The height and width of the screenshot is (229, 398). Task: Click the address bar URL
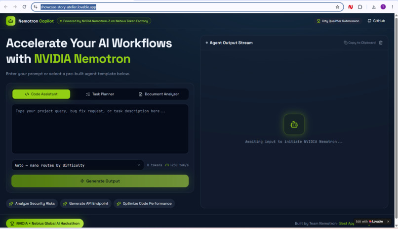point(68,7)
